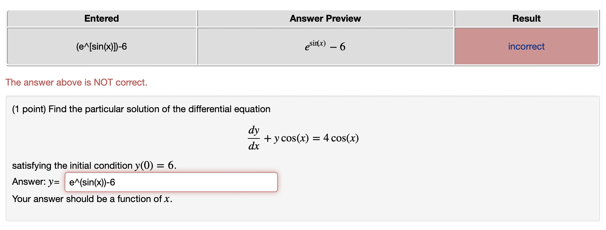Click the Result column header
Viewport: 606px width, 230px height.
(526, 18)
